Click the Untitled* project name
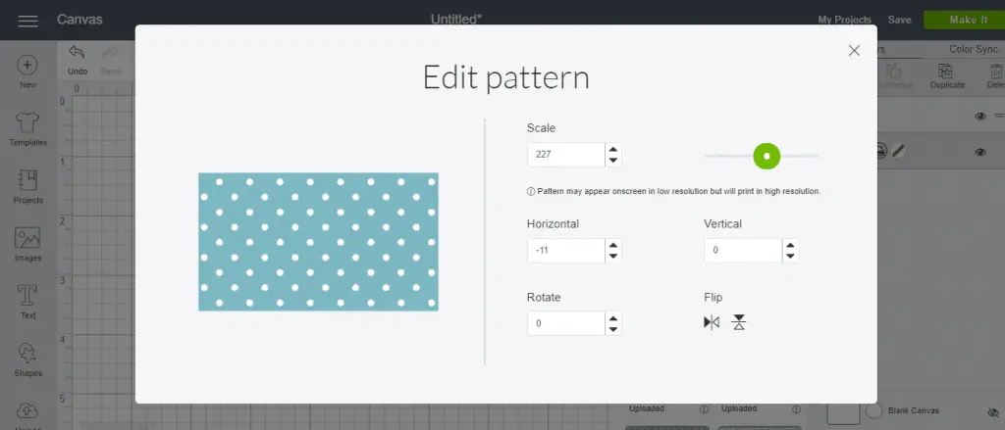 (456, 20)
